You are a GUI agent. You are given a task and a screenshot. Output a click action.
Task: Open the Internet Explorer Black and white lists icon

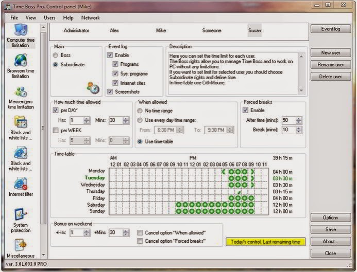point(21,153)
